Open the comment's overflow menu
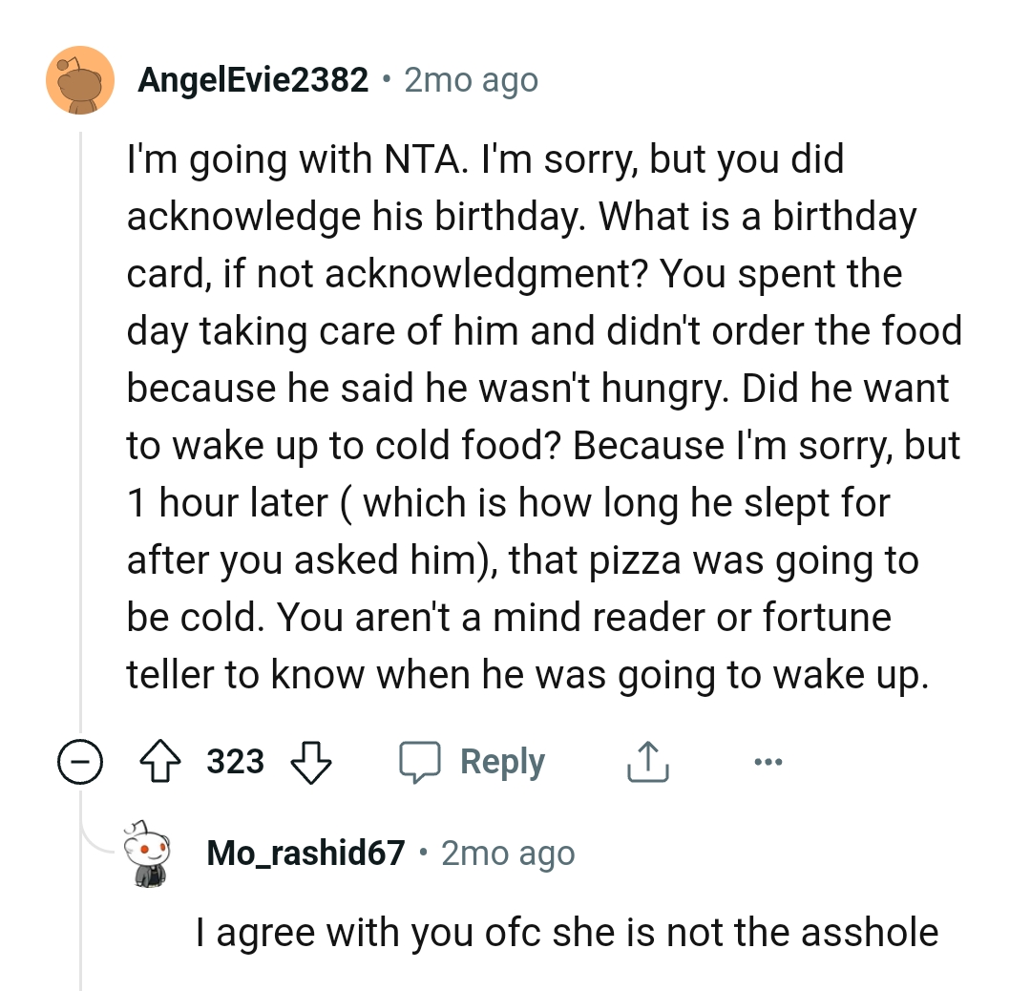 [x=769, y=761]
